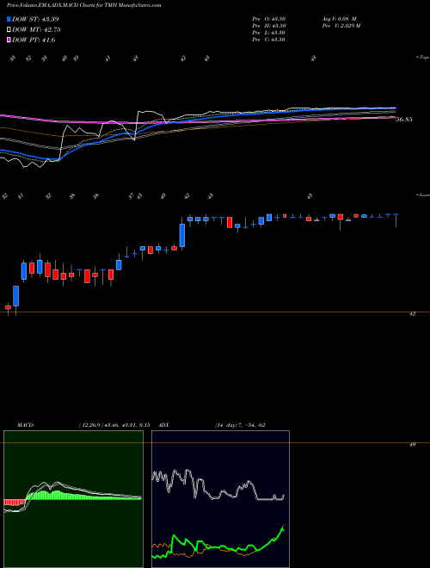Click the ADX (14 day) values text

pos(239,425)
